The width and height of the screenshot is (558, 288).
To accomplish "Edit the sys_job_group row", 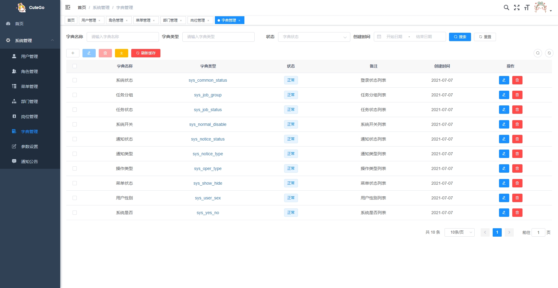I will pyautogui.click(x=504, y=95).
